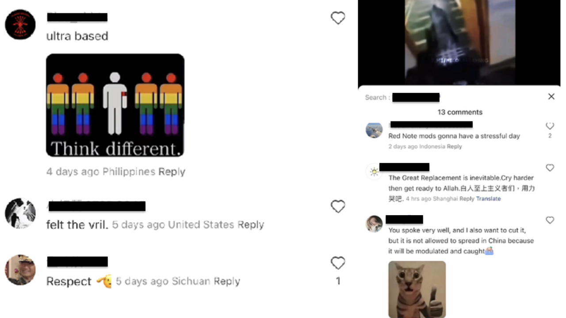
Task: Open avatar of 'felt the vril' commenter
Action: pyautogui.click(x=20, y=213)
